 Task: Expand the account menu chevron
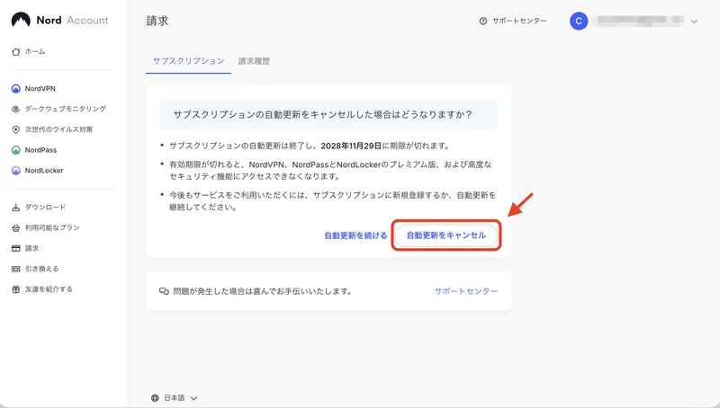pyautogui.click(x=694, y=21)
